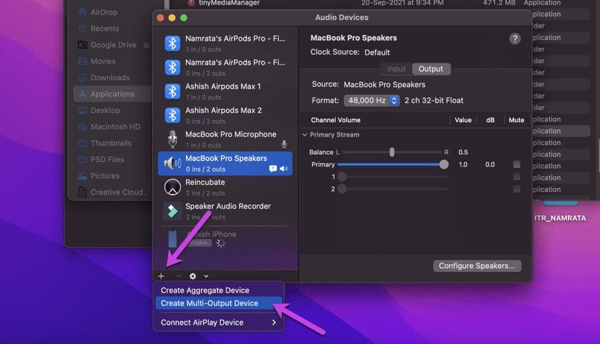The width and height of the screenshot is (600, 344).
Task: Open Google Drive in Finder sidebar
Action: 107,45
